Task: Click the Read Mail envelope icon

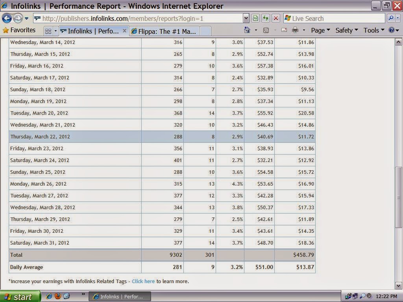Action: pos(284,30)
